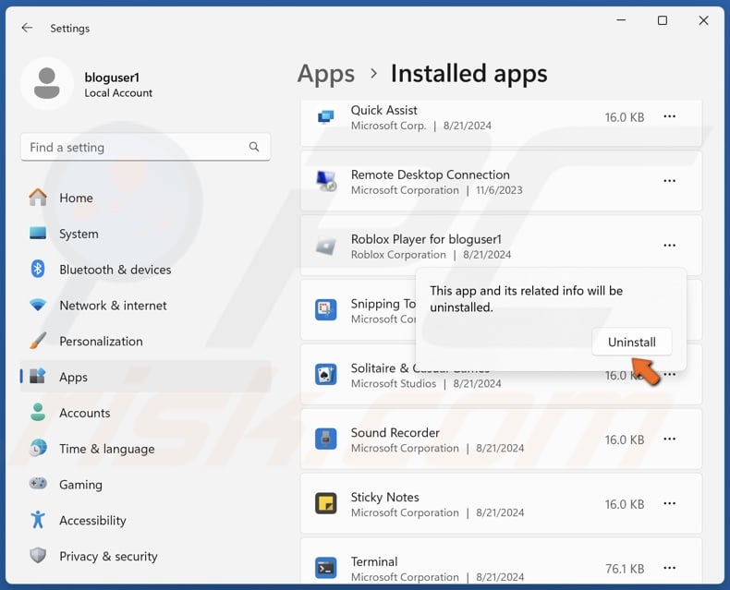Click the System monitor icon

(38, 233)
